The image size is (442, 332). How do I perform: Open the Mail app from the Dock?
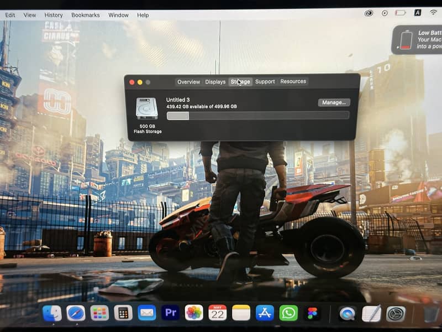[x=147, y=313]
